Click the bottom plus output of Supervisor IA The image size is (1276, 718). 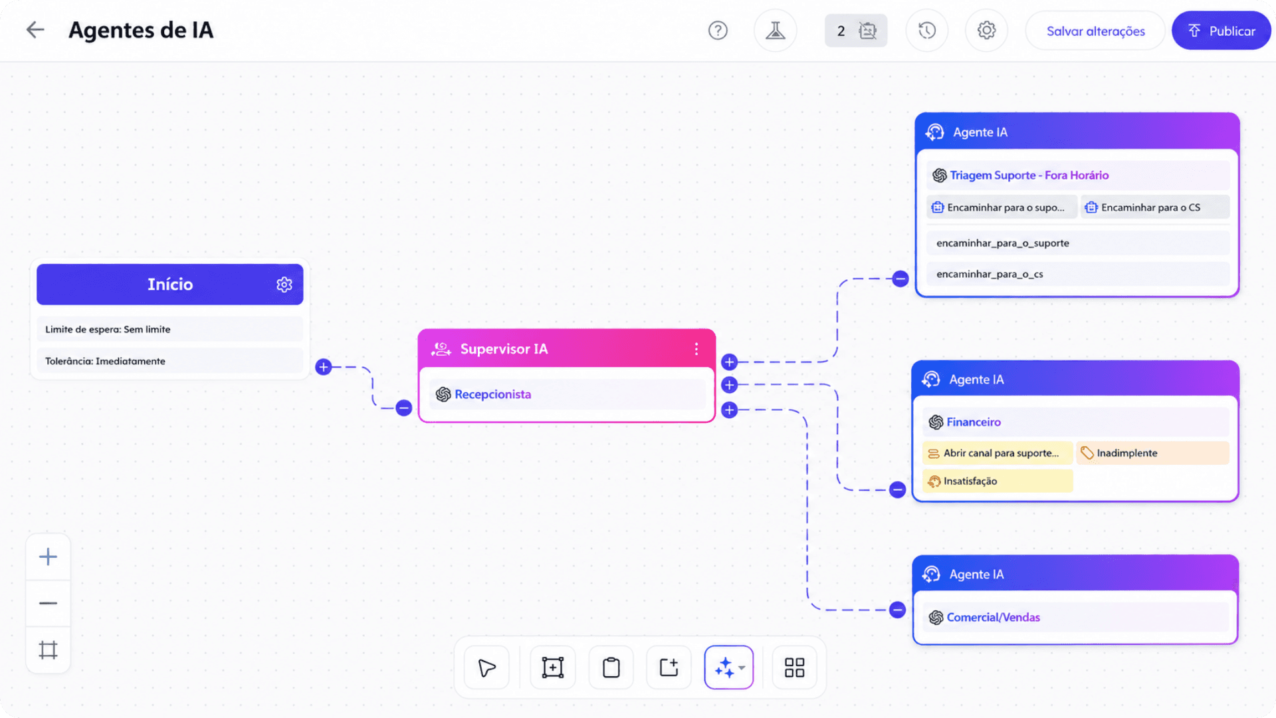(729, 410)
